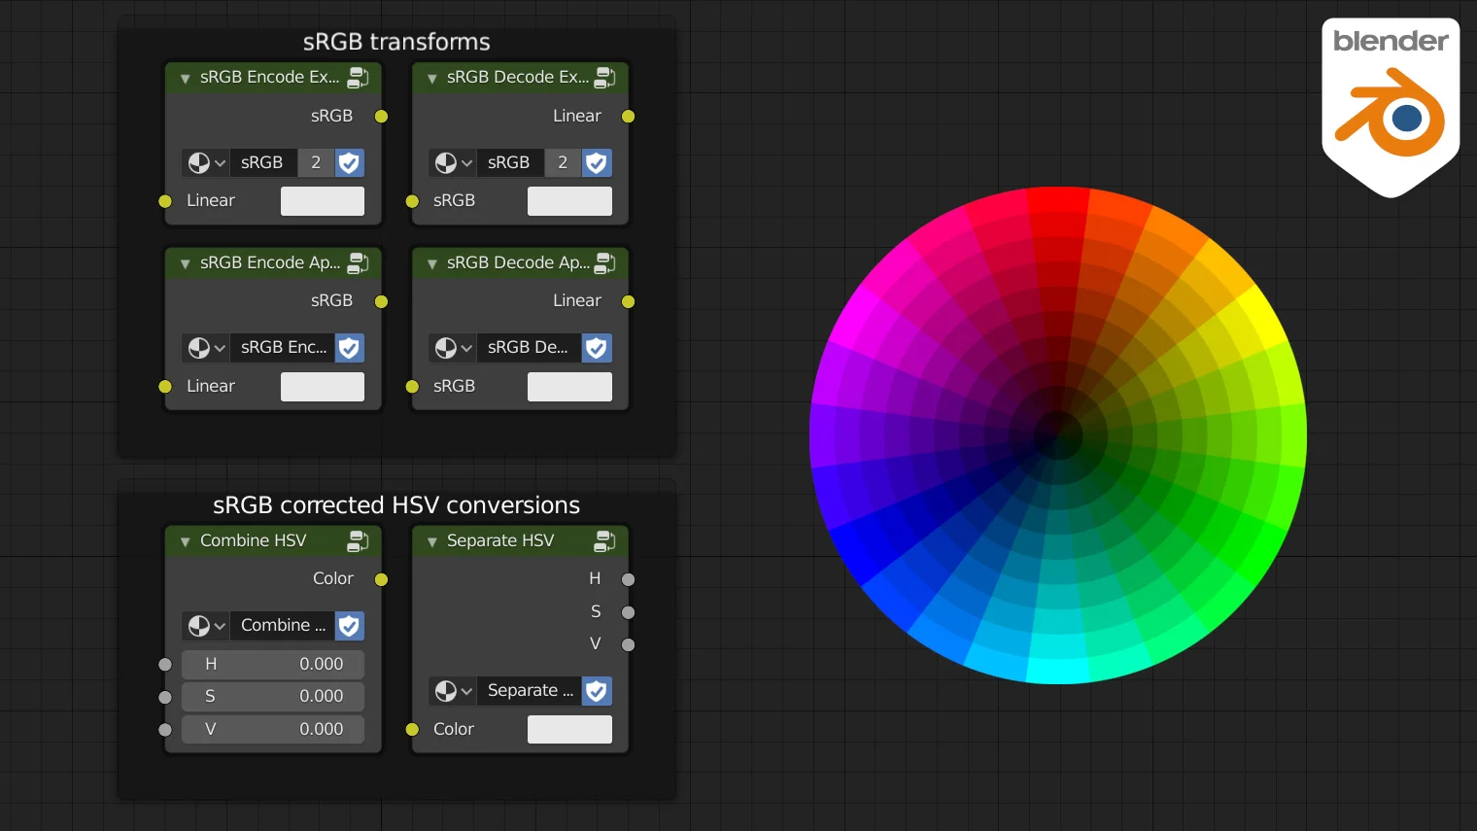Click user count 2 button on sRGB Decode Exact
The image size is (1477, 831).
(x=563, y=163)
